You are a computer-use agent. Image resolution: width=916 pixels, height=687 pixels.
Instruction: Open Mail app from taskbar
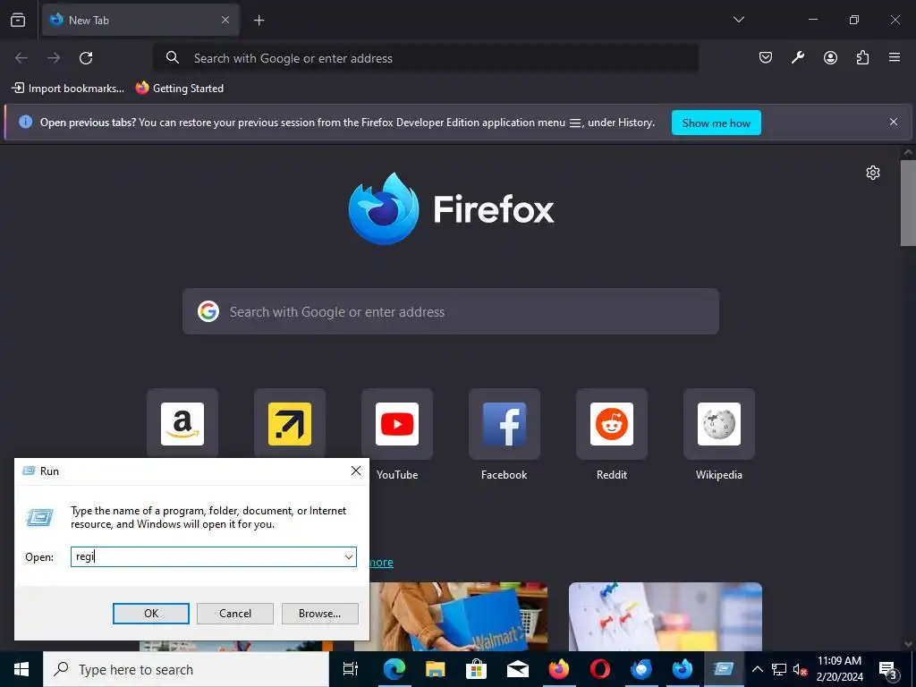coord(518,669)
